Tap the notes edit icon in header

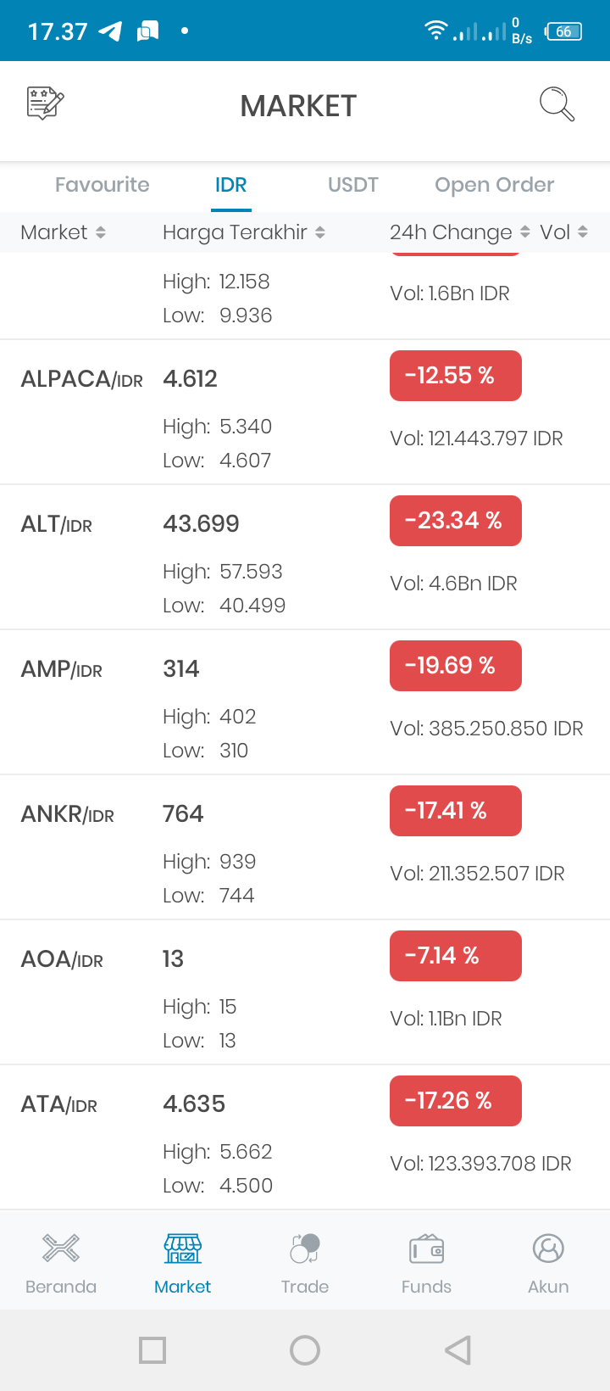tap(46, 103)
